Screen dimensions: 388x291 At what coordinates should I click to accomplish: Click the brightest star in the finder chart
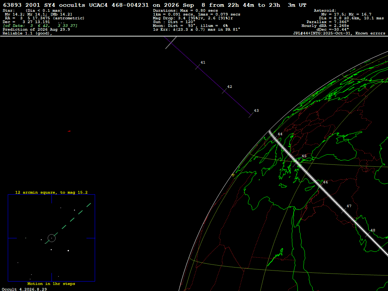[68, 251]
